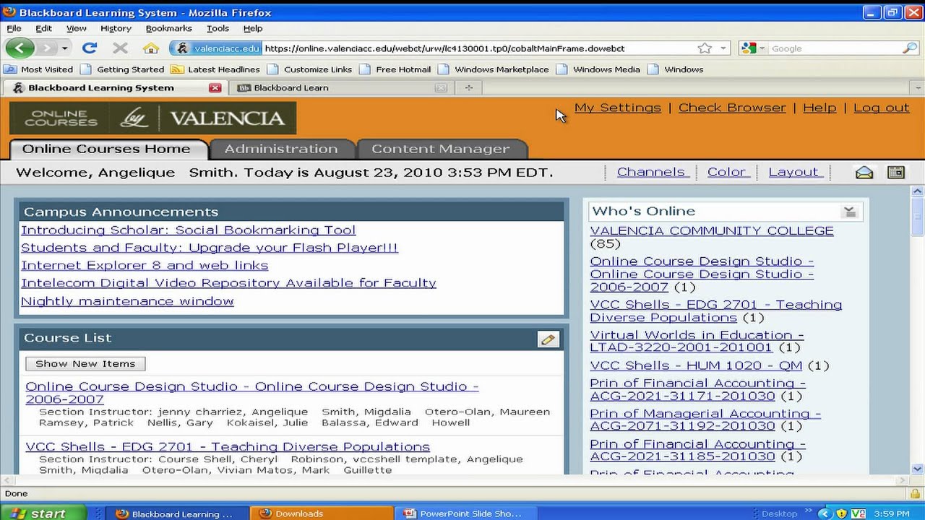The image size is (925, 520).
Task: Click the Firefox back arrow button
Action: 20,48
